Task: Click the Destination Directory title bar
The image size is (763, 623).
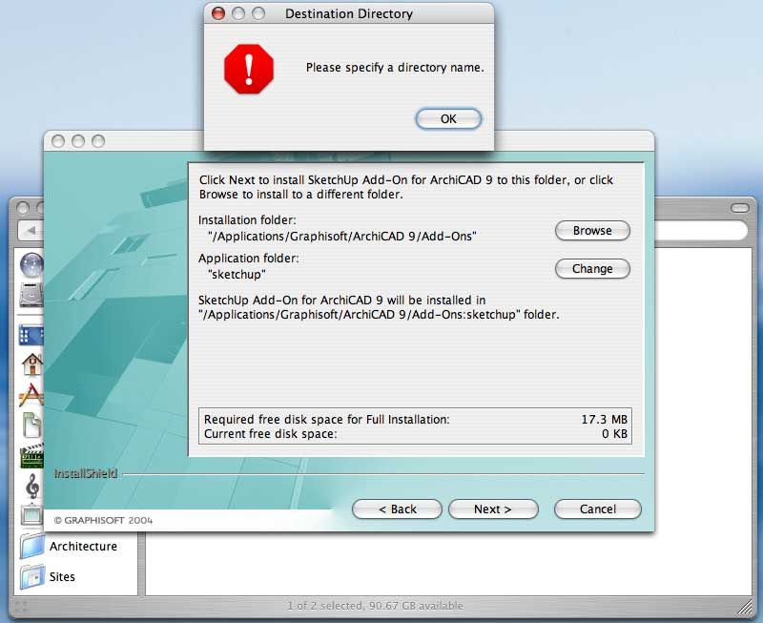Action: tap(348, 13)
